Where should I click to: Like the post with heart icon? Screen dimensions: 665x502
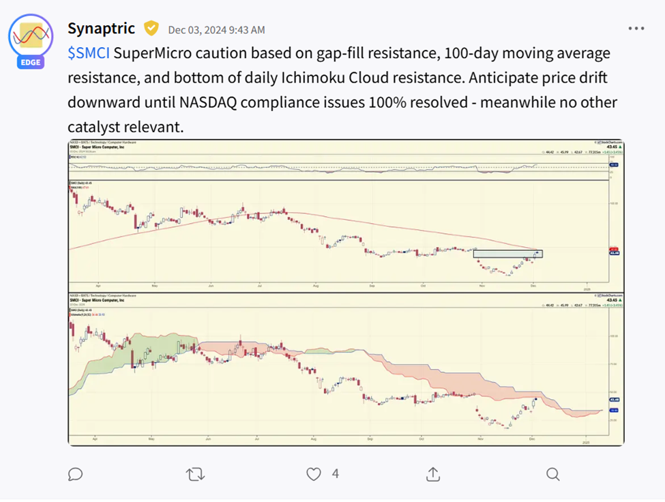pyautogui.click(x=314, y=473)
